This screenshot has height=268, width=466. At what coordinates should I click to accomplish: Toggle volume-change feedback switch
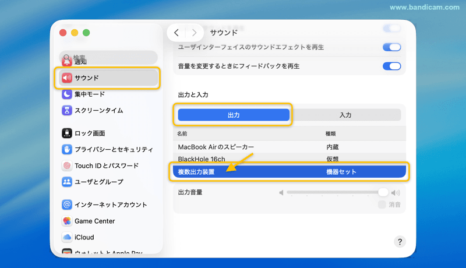[391, 66]
